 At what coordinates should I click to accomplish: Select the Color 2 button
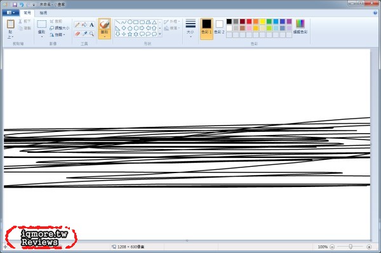(x=219, y=27)
